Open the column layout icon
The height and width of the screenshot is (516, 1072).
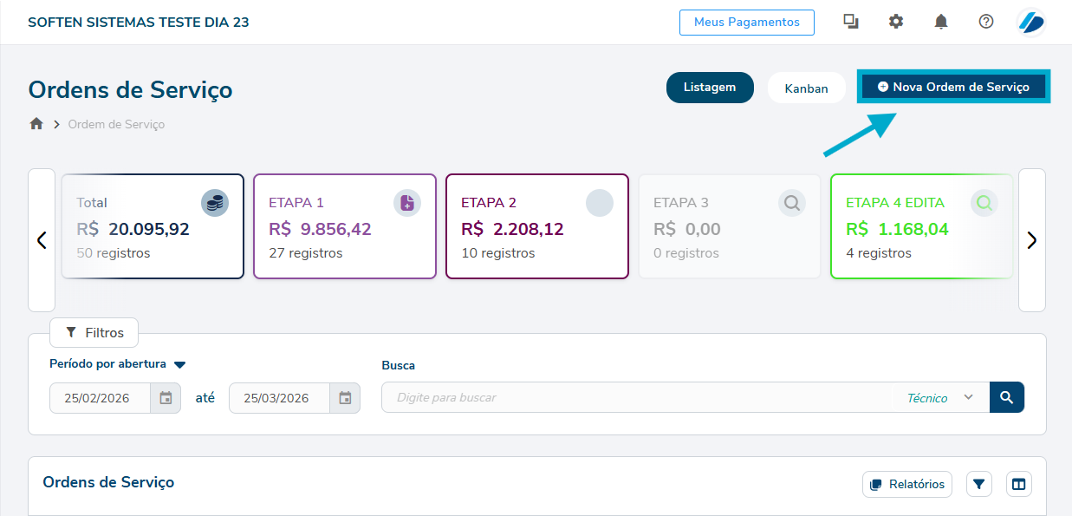point(1019,484)
